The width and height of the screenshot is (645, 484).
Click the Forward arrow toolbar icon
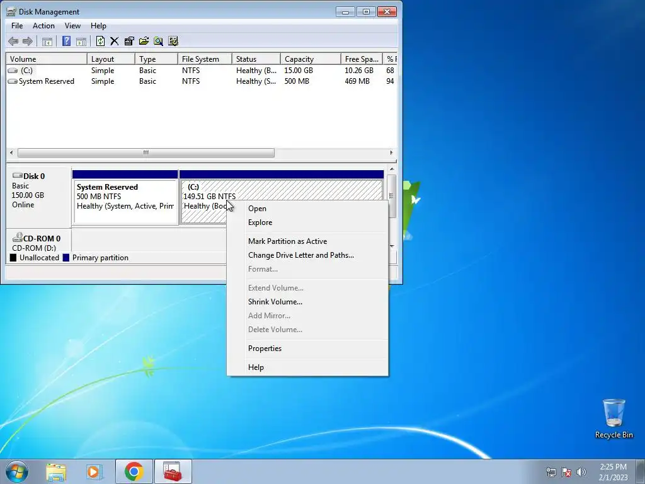click(x=28, y=41)
